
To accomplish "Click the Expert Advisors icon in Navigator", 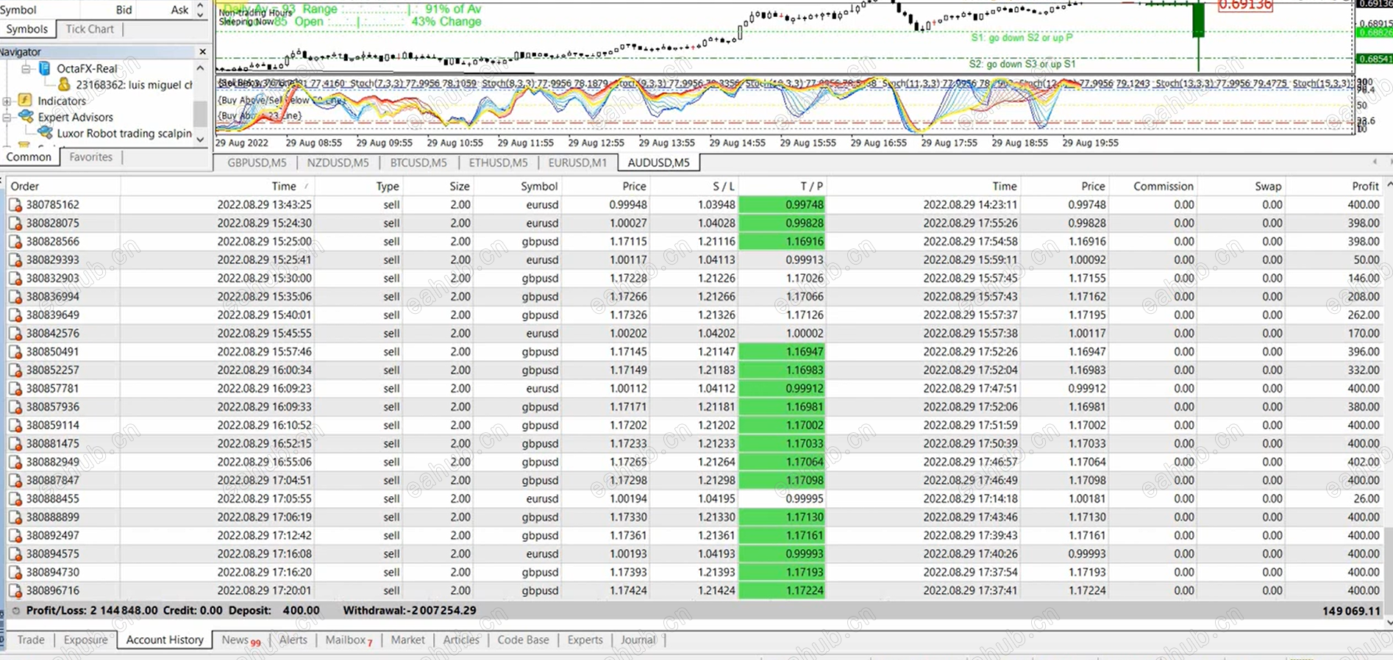I will pyautogui.click(x=26, y=116).
